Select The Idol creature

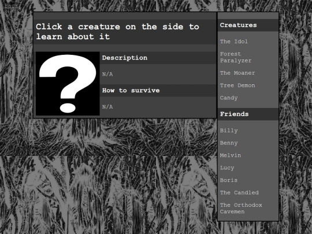[234, 42]
